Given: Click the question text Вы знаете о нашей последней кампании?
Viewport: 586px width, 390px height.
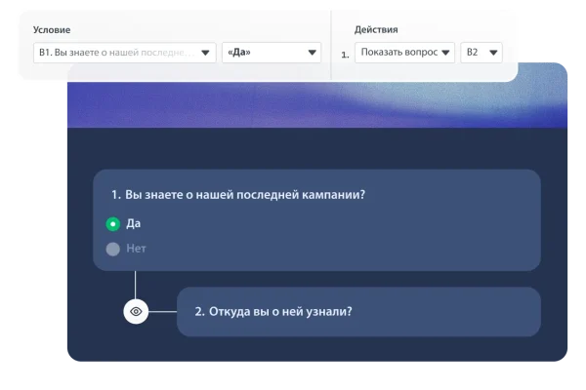Looking at the screenshot, I should (245, 195).
